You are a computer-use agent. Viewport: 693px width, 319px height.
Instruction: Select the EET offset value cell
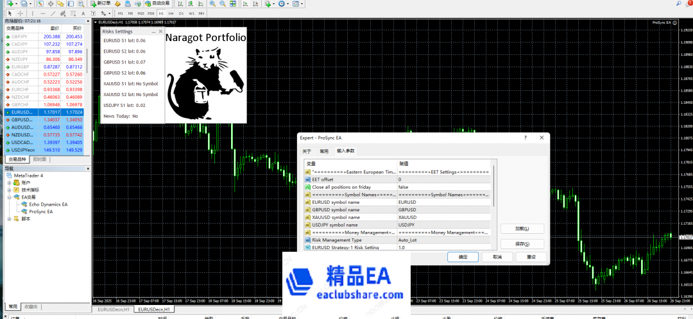(x=443, y=179)
